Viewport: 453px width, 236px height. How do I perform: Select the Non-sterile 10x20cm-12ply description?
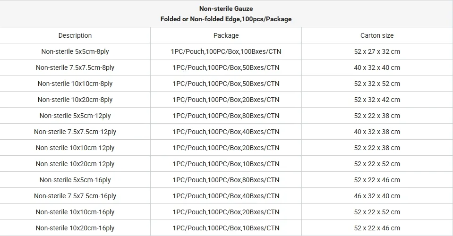point(75,164)
